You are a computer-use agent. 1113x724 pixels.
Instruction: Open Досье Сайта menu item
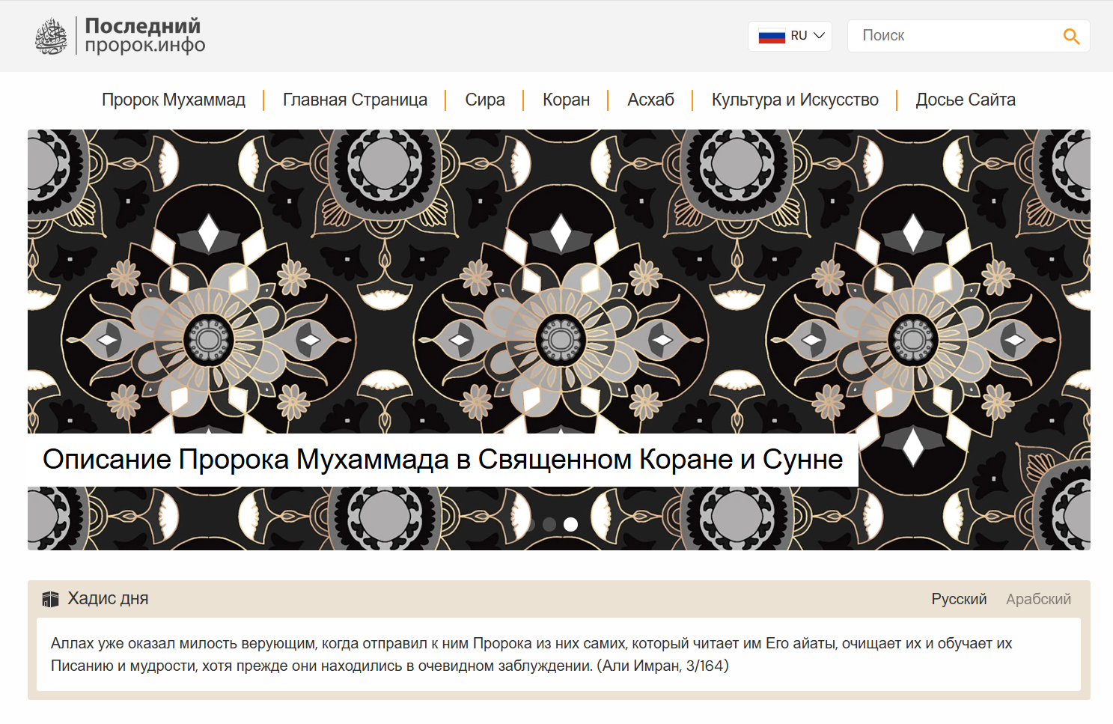[965, 100]
